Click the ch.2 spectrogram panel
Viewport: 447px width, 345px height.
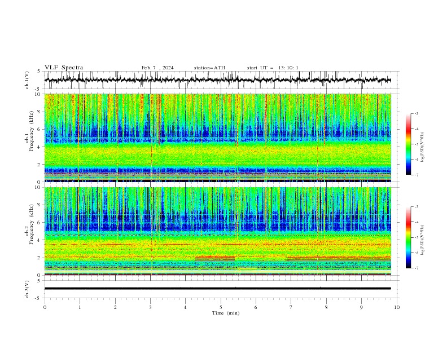click(217, 231)
